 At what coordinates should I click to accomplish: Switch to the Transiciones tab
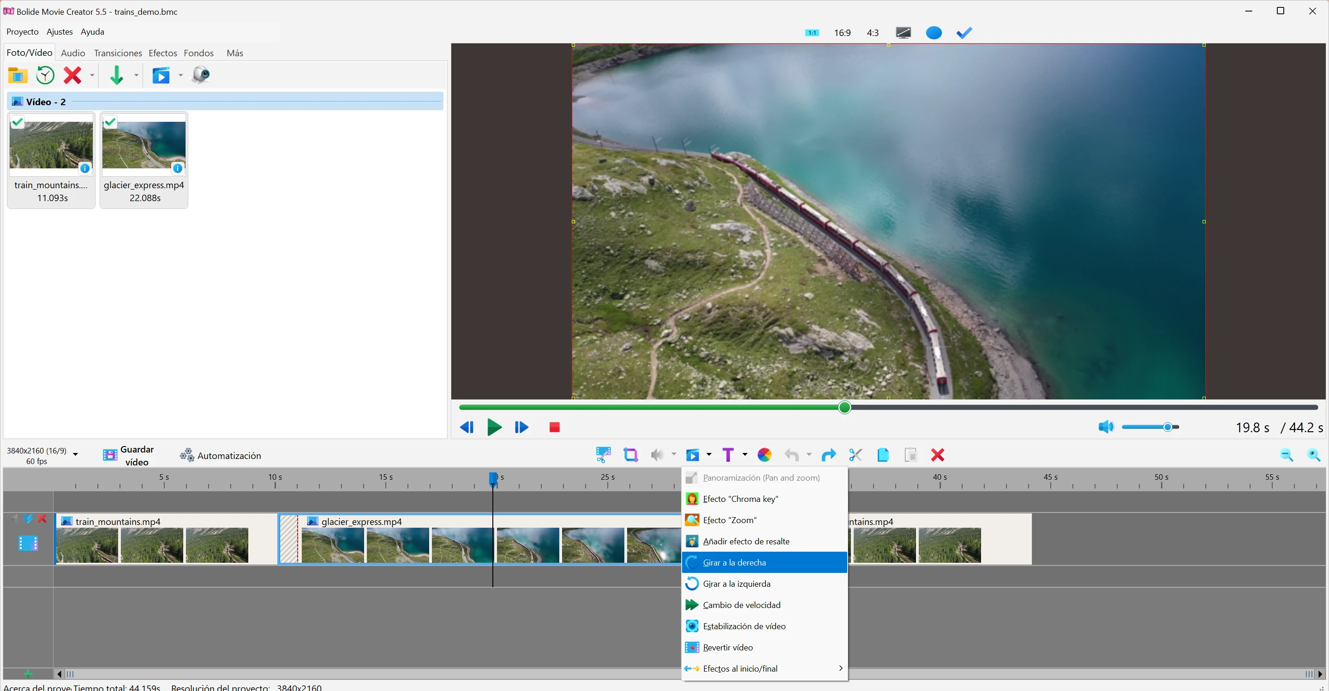click(118, 53)
